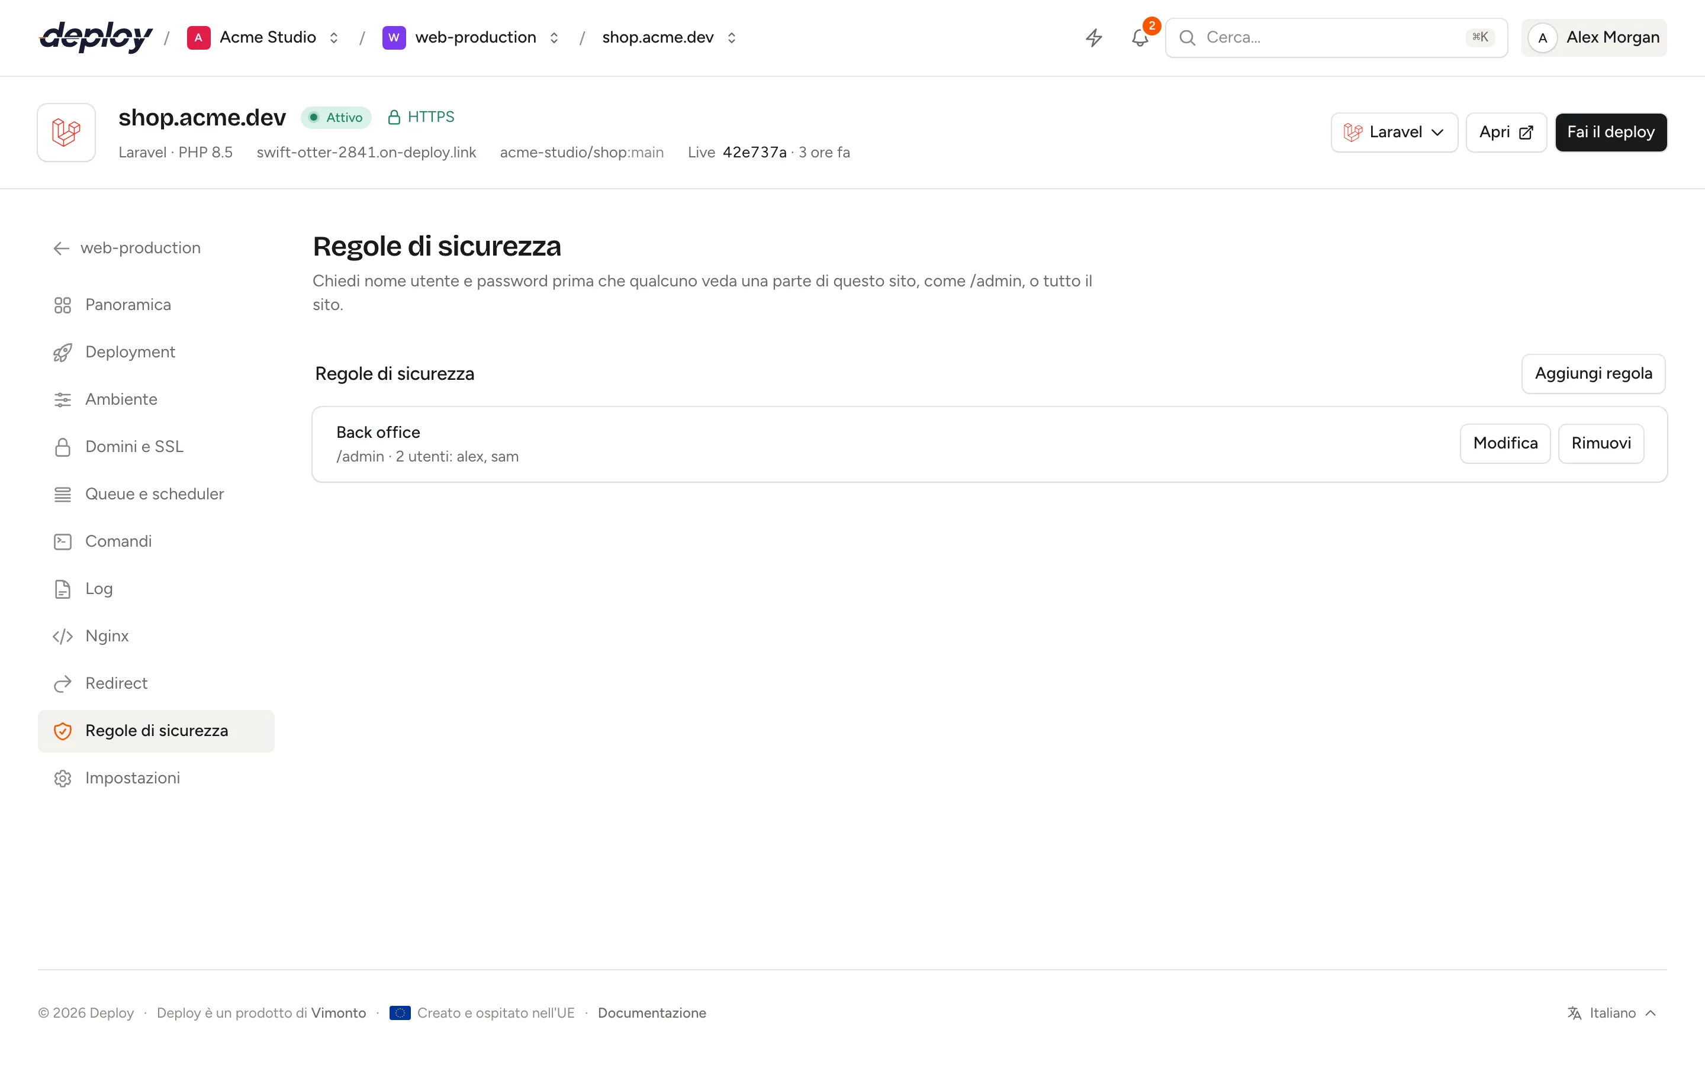Image resolution: width=1705 pixels, height=1065 pixels.
Task: Click the swift-otter-2841.on-deploy.link address
Action: coord(366,153)
